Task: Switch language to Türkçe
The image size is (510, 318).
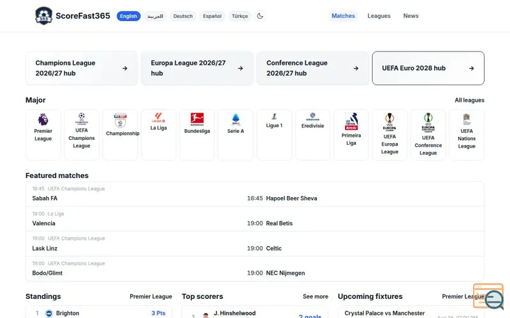Action: point(240,17)
